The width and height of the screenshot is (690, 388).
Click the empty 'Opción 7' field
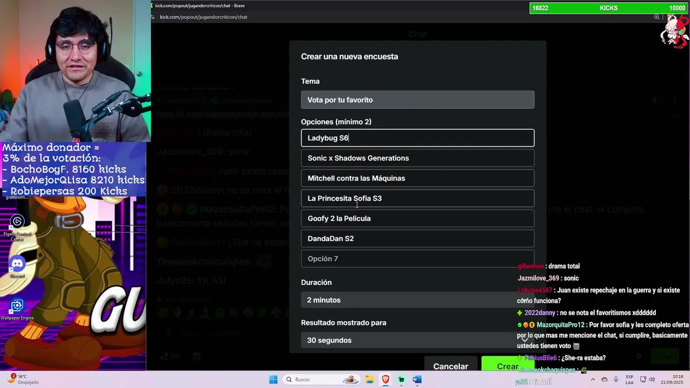[418, 259]
